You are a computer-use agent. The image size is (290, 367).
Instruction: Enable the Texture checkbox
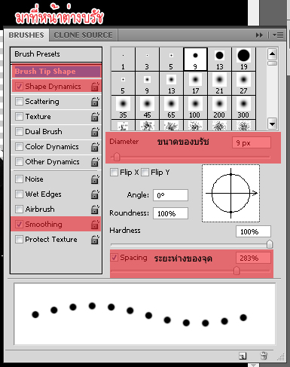19,116
